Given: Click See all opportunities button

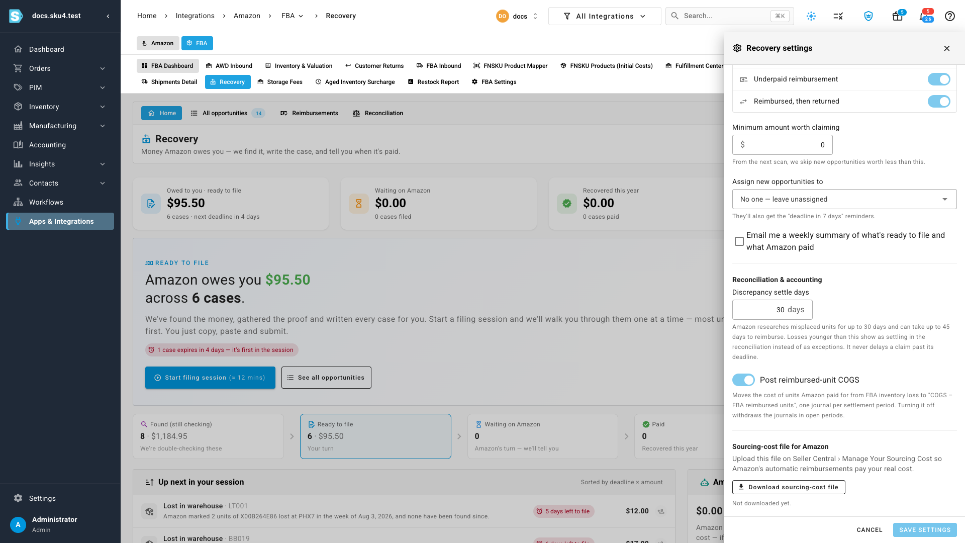Looking at the screenshot, I should tap(326, 378).
